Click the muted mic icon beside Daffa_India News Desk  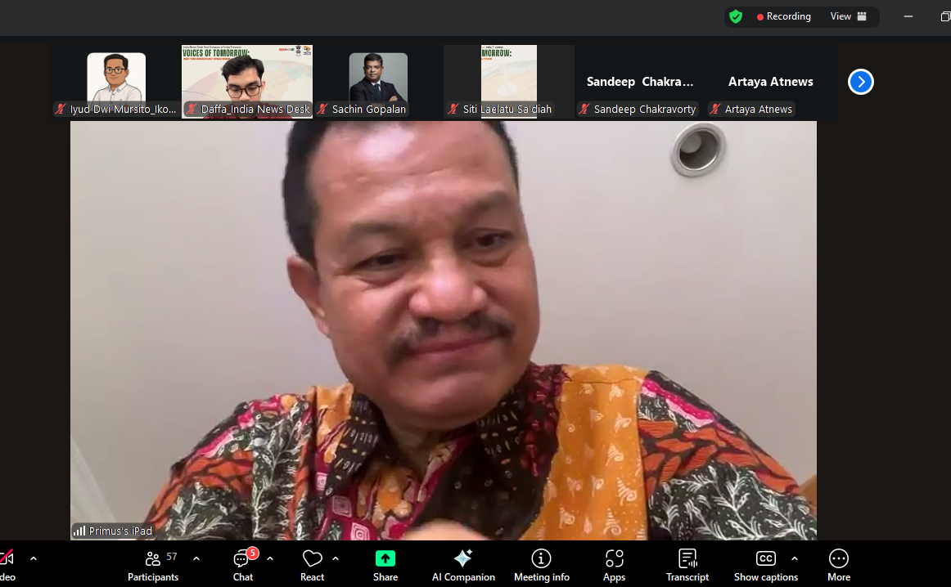192,109
